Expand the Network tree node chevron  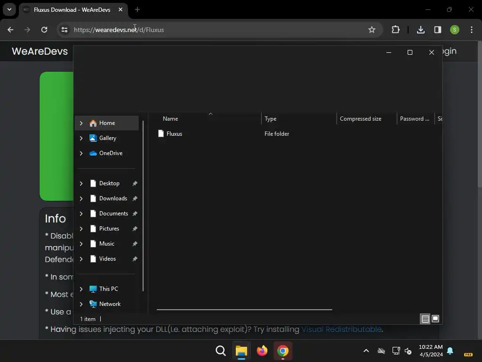pyautogui.click(x=81, y=304)
